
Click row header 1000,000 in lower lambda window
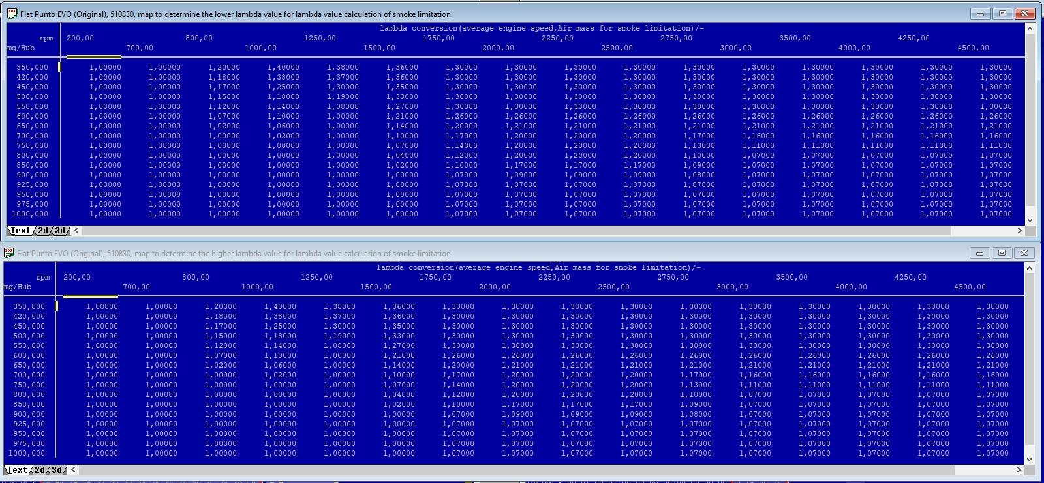[x=30, y=214]
